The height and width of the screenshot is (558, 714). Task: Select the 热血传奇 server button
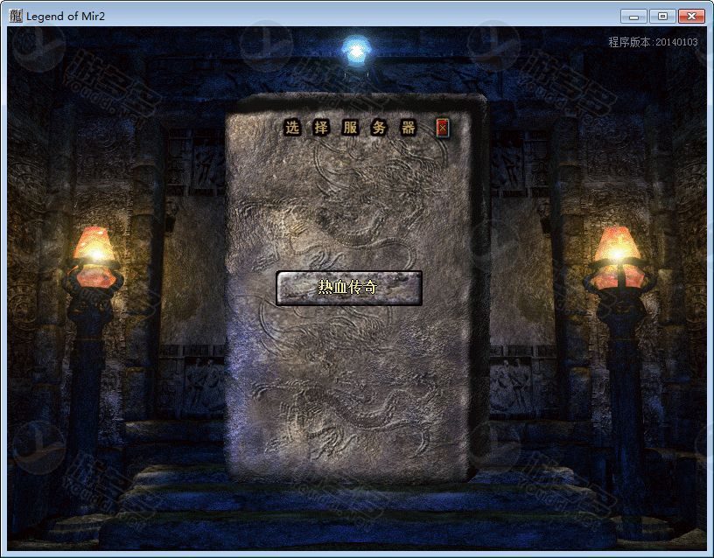(x=349, y=288)
